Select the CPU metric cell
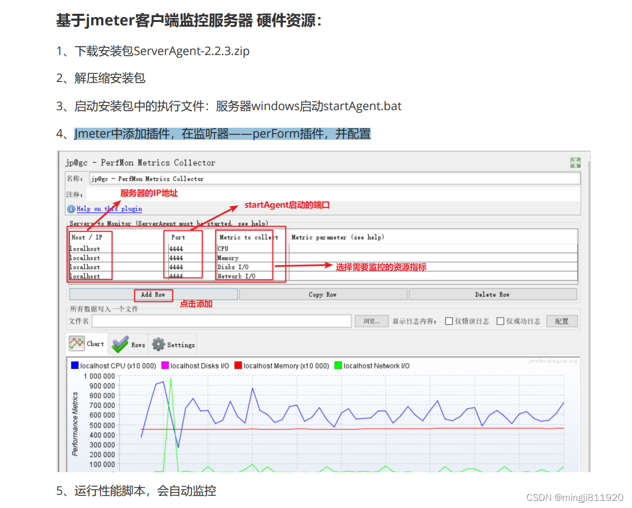 point(251,249)
